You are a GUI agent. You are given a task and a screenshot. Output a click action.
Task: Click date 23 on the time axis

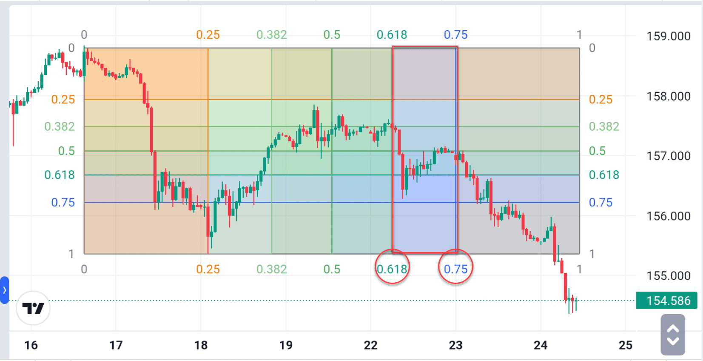coord(455,345)
